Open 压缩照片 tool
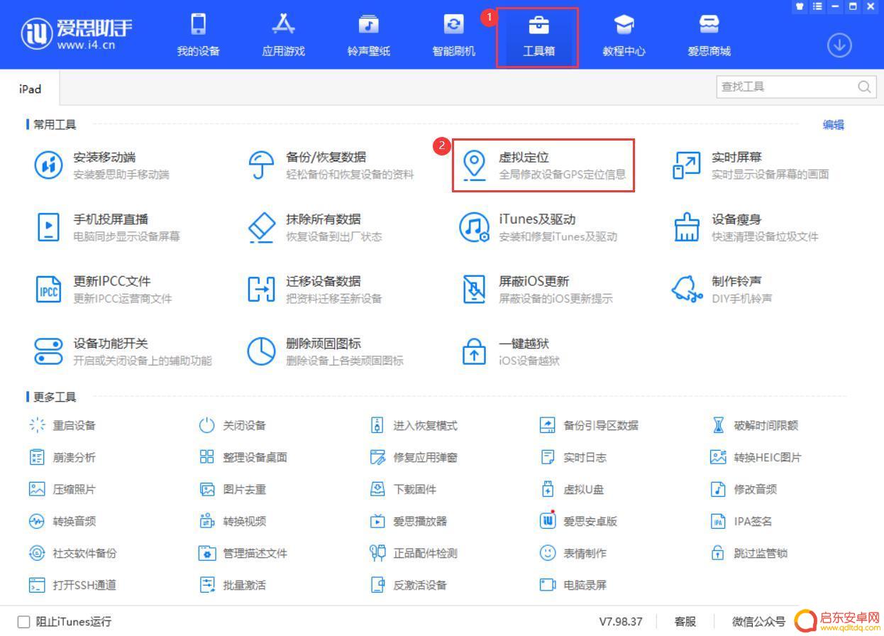 coord(62,489)
